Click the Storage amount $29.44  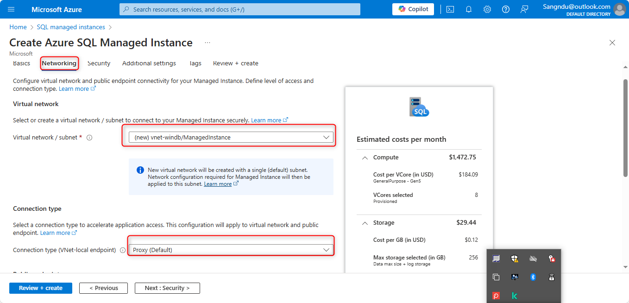[466, 223]
